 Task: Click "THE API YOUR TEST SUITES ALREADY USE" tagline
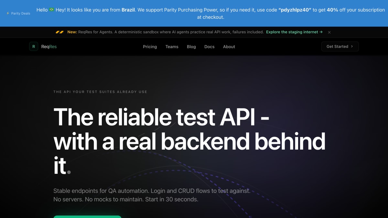point(100,92)
